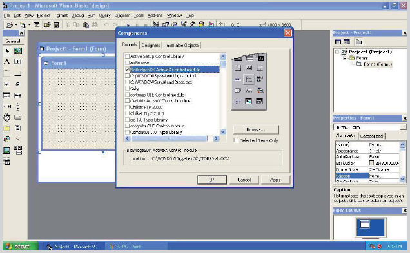This screenshot has height=253, width=410.
Task: Select the Label control (letter A)
Action: [x=7, y=62]
